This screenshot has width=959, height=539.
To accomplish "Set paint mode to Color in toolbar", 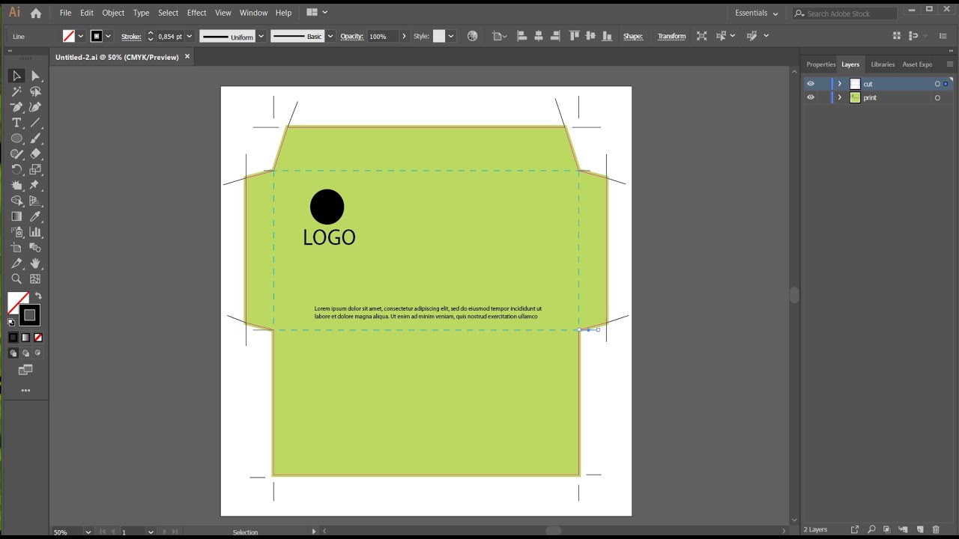I will (13, 338).
